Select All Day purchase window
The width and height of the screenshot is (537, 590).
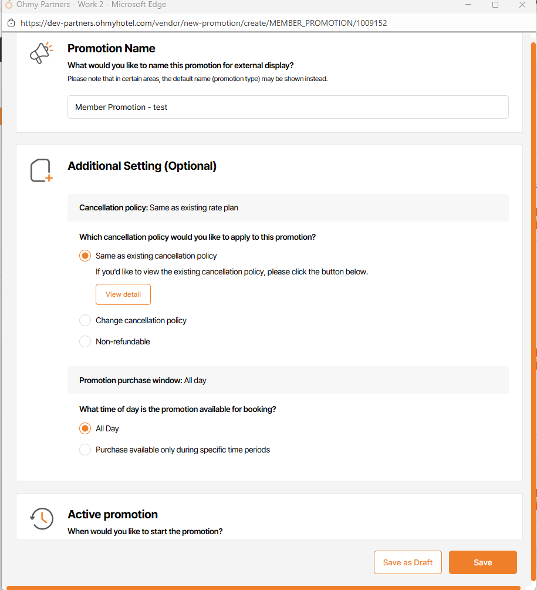85,428
